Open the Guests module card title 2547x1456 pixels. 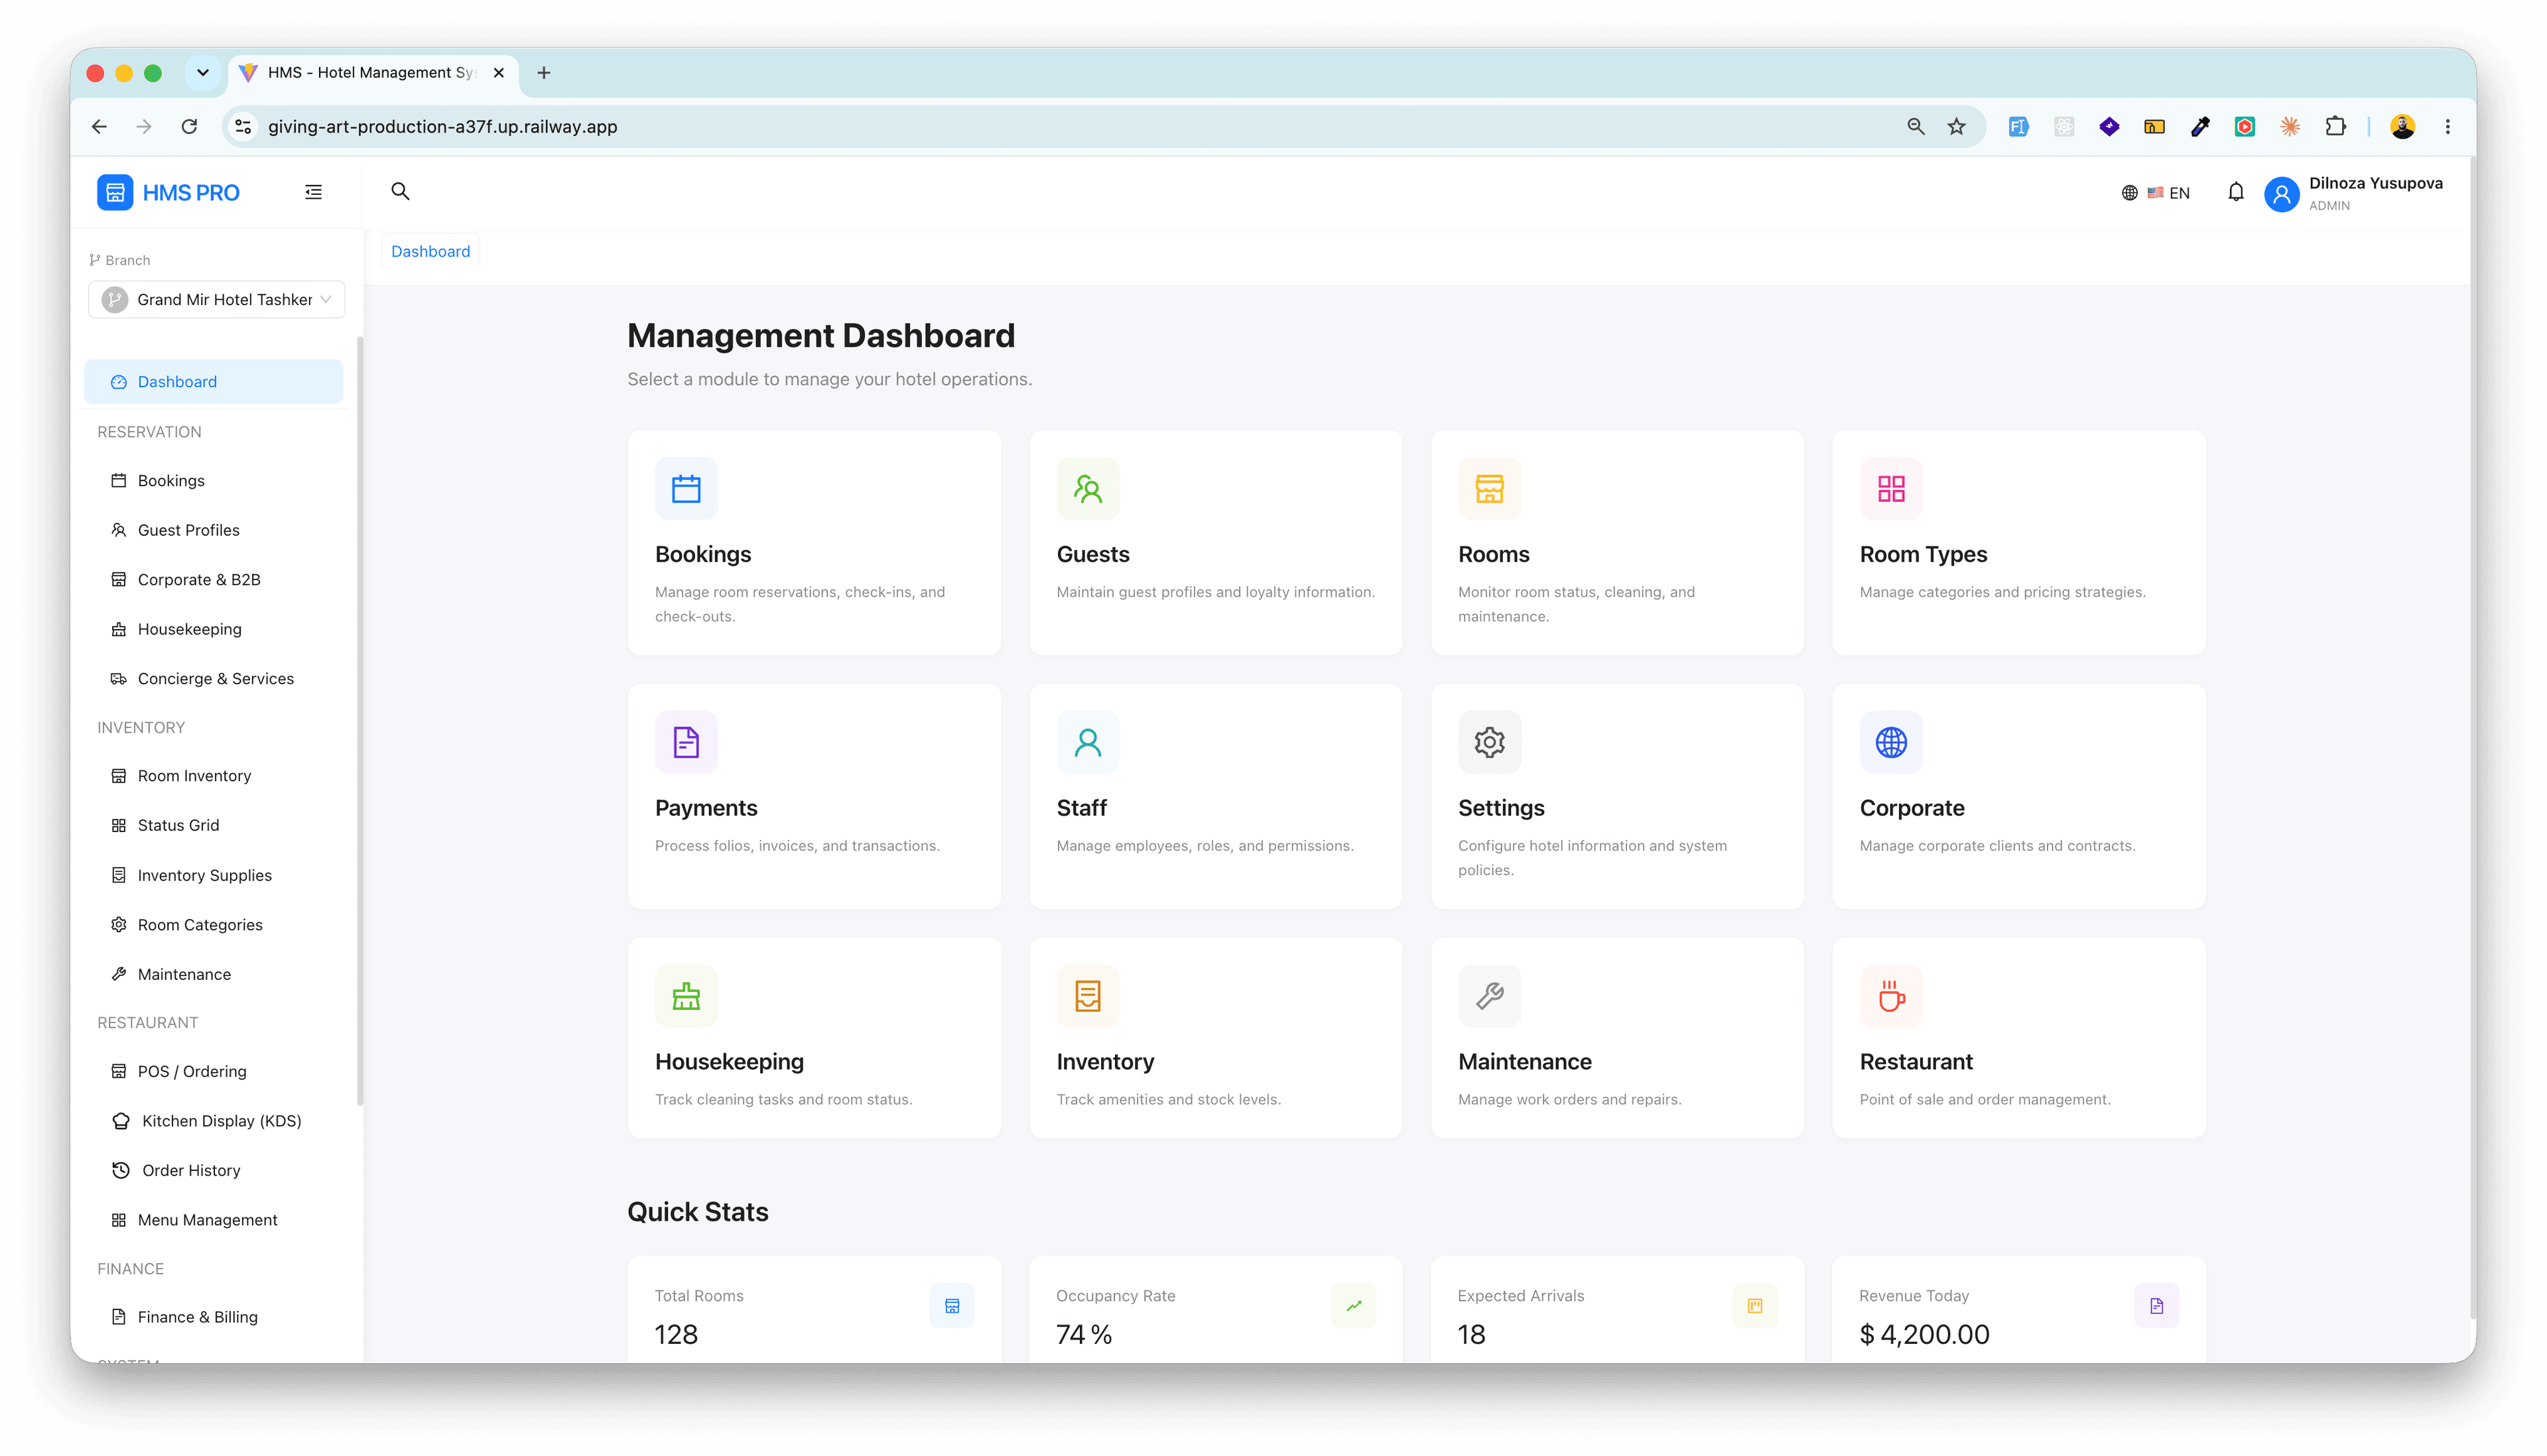pyautogui.click(x=1092, y=554)
